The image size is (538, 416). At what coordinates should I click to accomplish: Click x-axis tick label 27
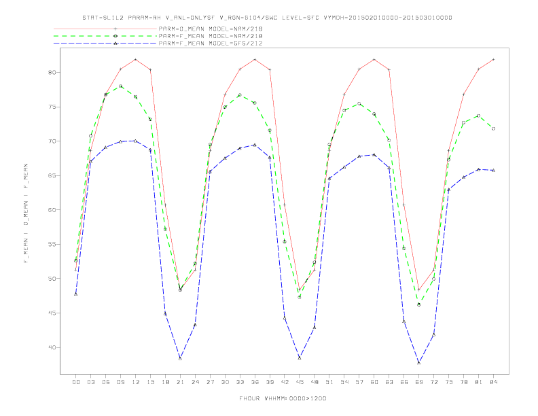210,382
